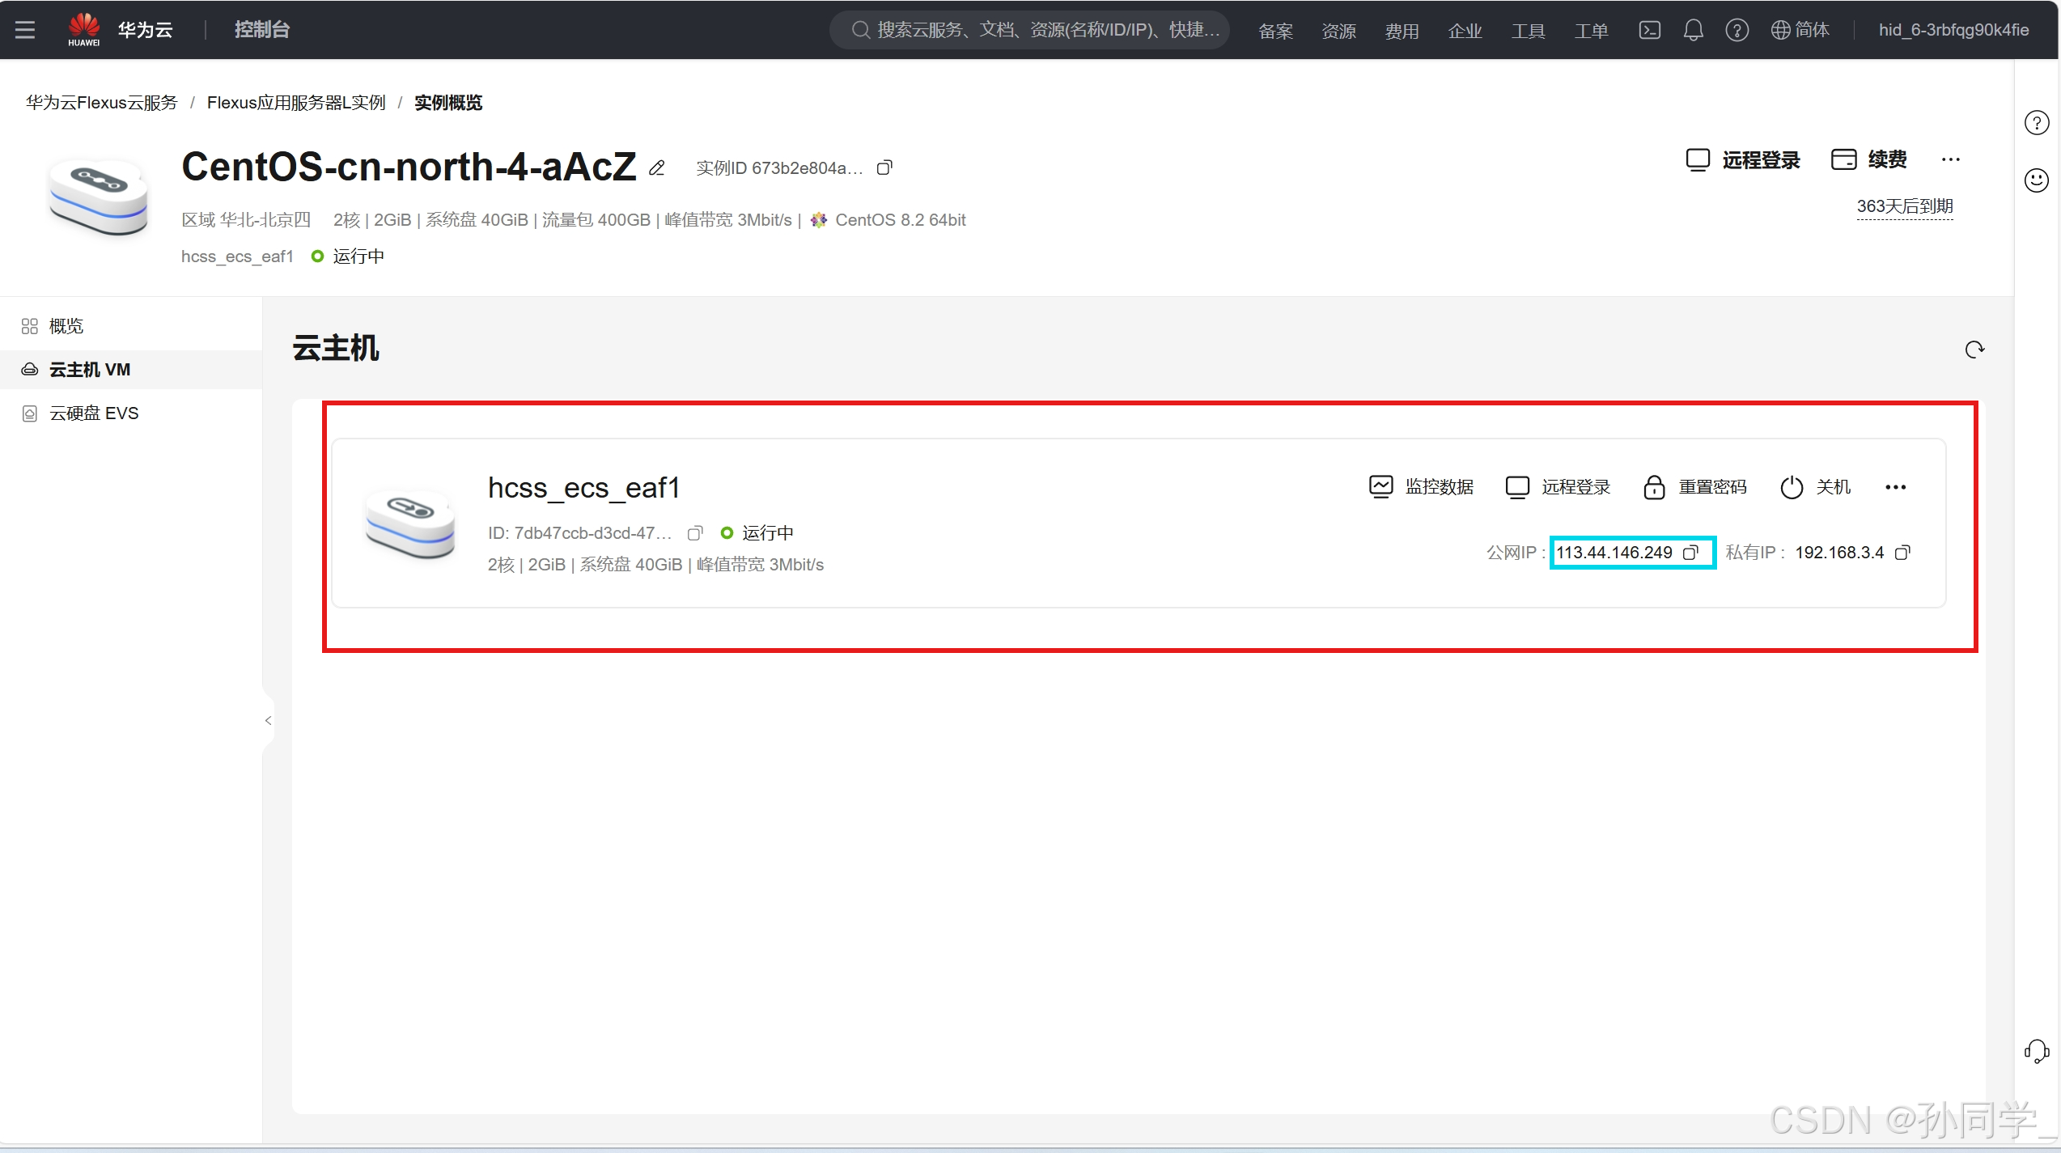Screen dimensions: 2061x1153
Task: Select the 区域 华北-北京四 text
Action: 246,220
